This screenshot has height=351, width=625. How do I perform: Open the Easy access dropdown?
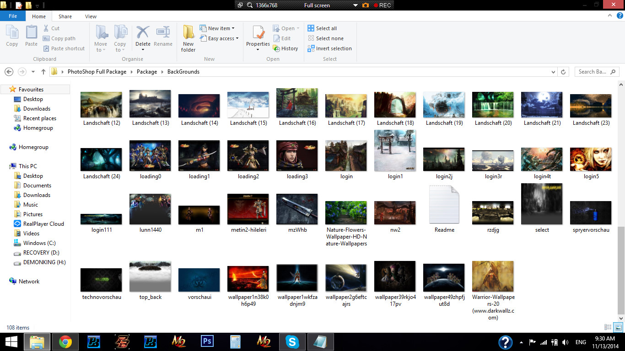click(x=219, y=38)
